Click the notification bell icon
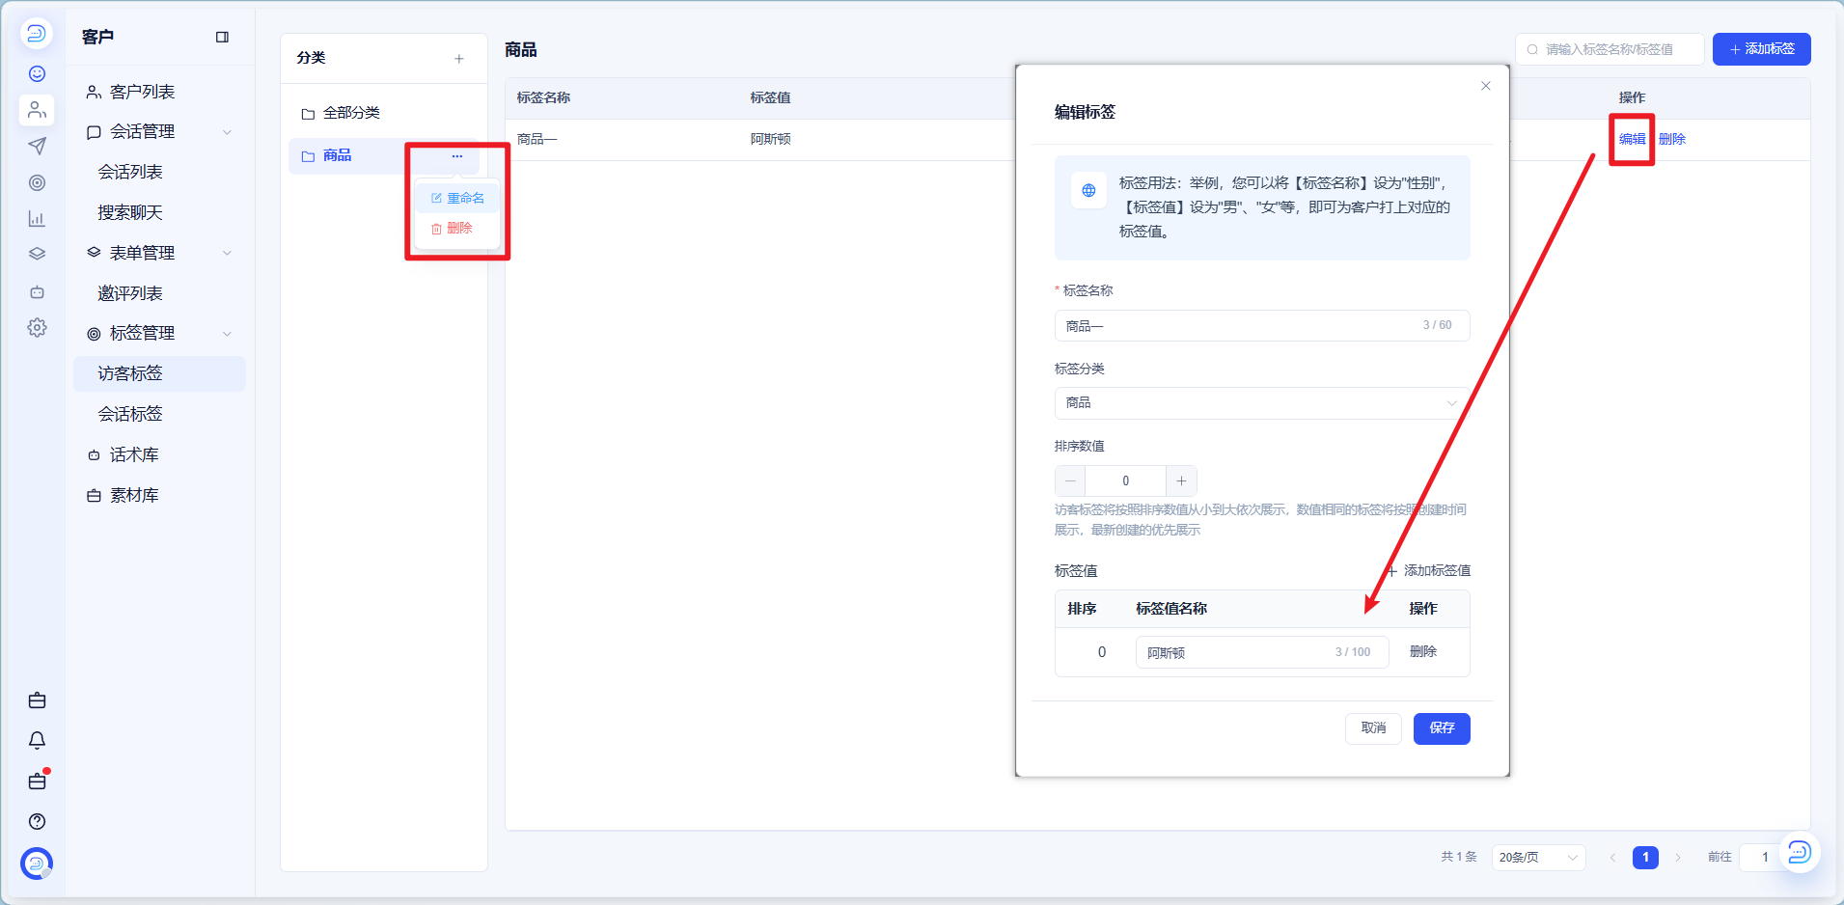 37,741
